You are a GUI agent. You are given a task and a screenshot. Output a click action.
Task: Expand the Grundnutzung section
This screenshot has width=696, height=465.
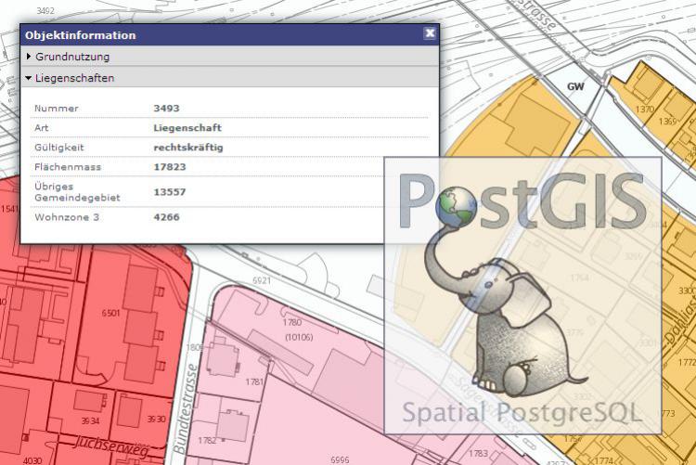[229, 57]
